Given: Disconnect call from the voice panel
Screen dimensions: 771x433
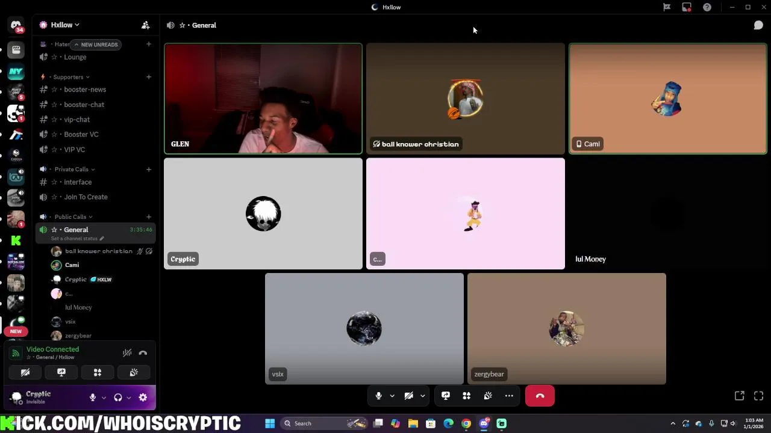Looking at the screenshot, I should tap(143, 353).
